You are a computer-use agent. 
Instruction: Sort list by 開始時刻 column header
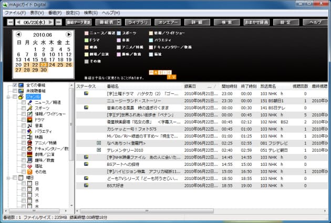coord(230,86)
